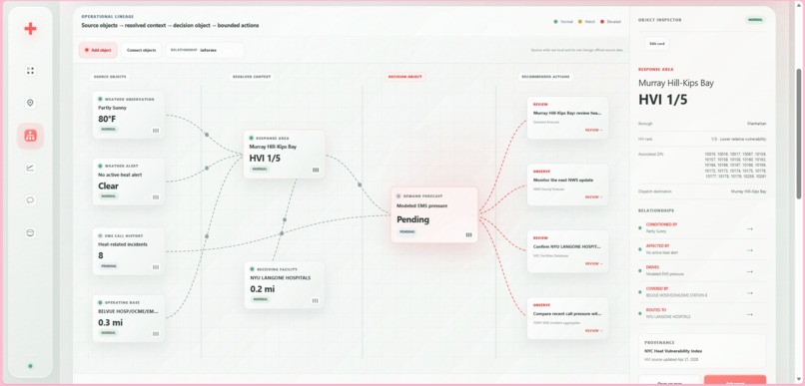This screenshot has height=386, width=805.
Task: Click Review link on Murray Hill-Kips Bay action
Action: pyautogui.click(x=594, y=131)
